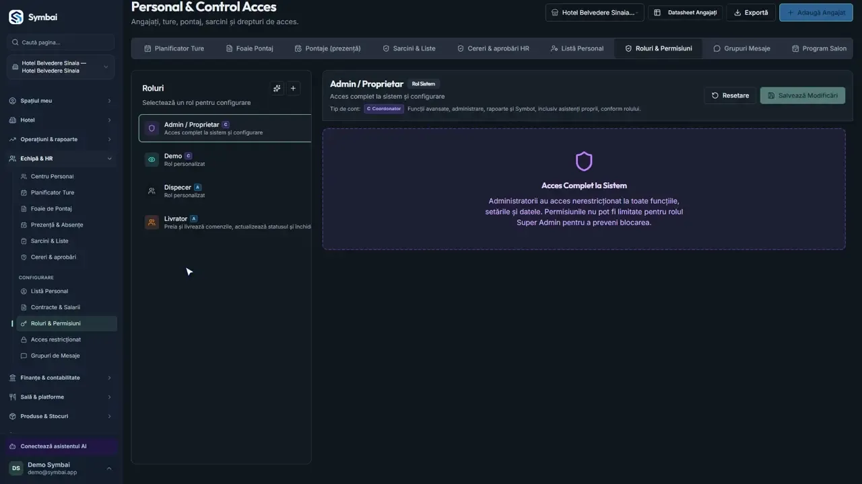The width and height of the screenshot is (862, 484).
Task: Click the Resetare button
Action: pyautogui.click(x=731, y=95)
